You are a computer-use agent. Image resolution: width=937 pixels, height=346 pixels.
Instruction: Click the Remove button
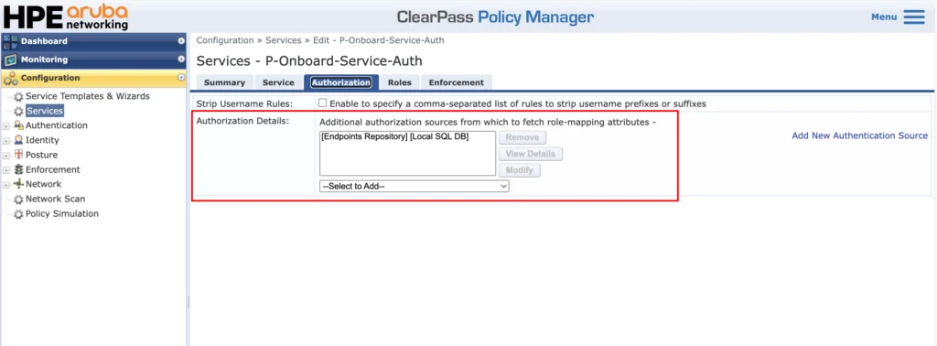(x=522, y=137)
